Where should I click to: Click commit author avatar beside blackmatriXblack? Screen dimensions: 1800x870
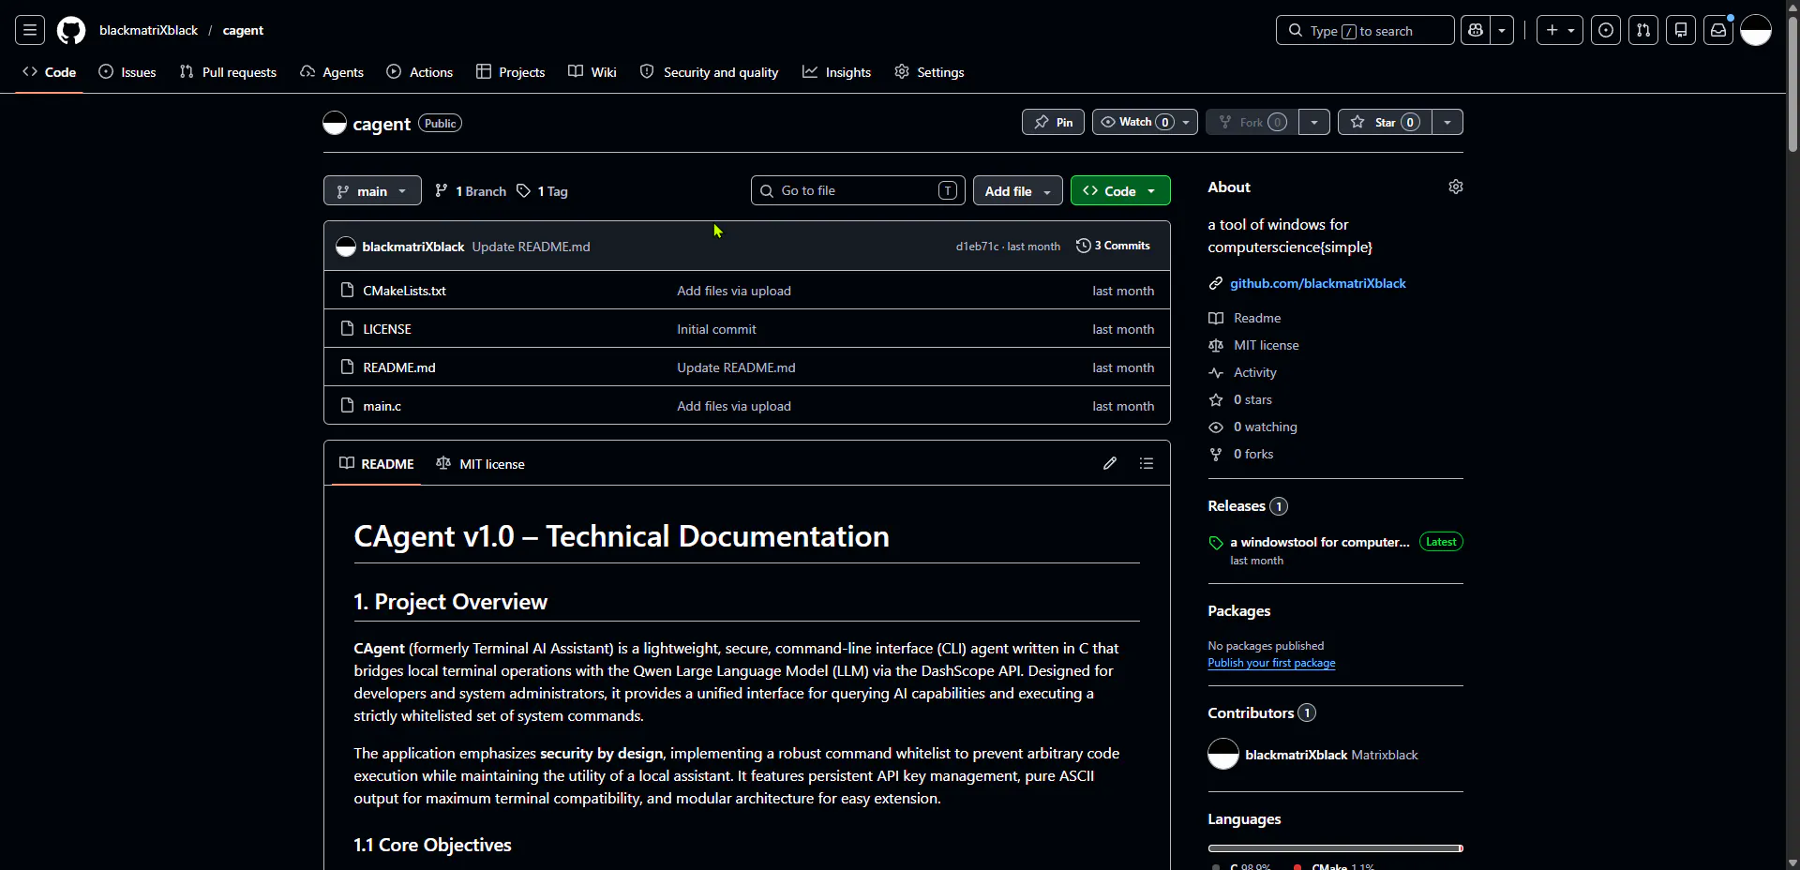(x=346, y=247)
